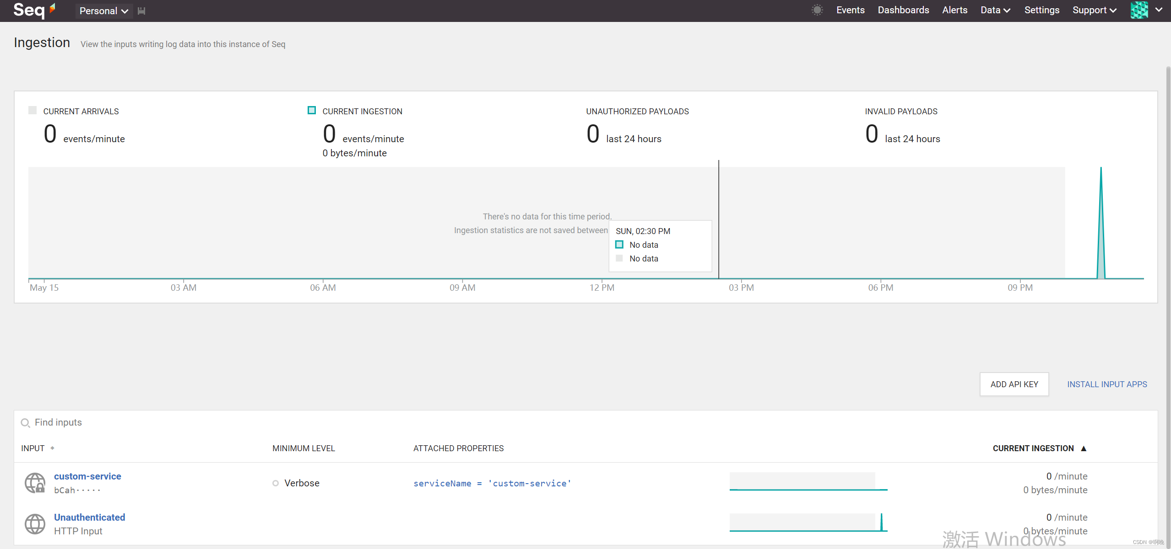Click the May 15 chart axis label
The height and width of the screenshot is (549, 1171).
[x=44, y=288]
